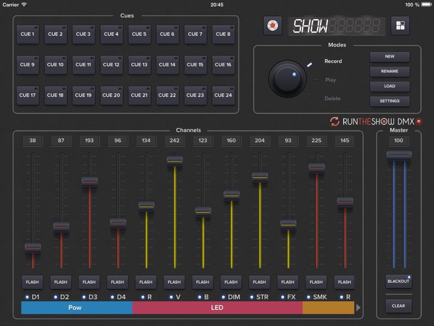Click the Wi-Fi status icon
The width and height of the screenshot is (434, 326).
point(24,5)
